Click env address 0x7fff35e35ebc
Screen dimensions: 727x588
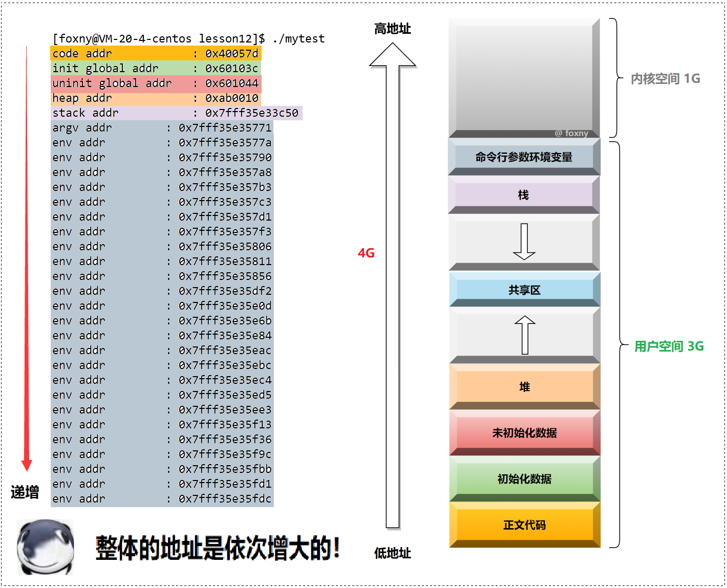(x=225, y=365)
